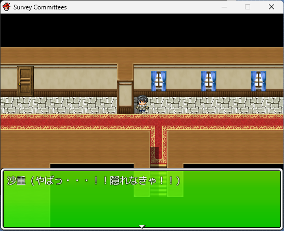Click the wooden door in the hallway

25,81
